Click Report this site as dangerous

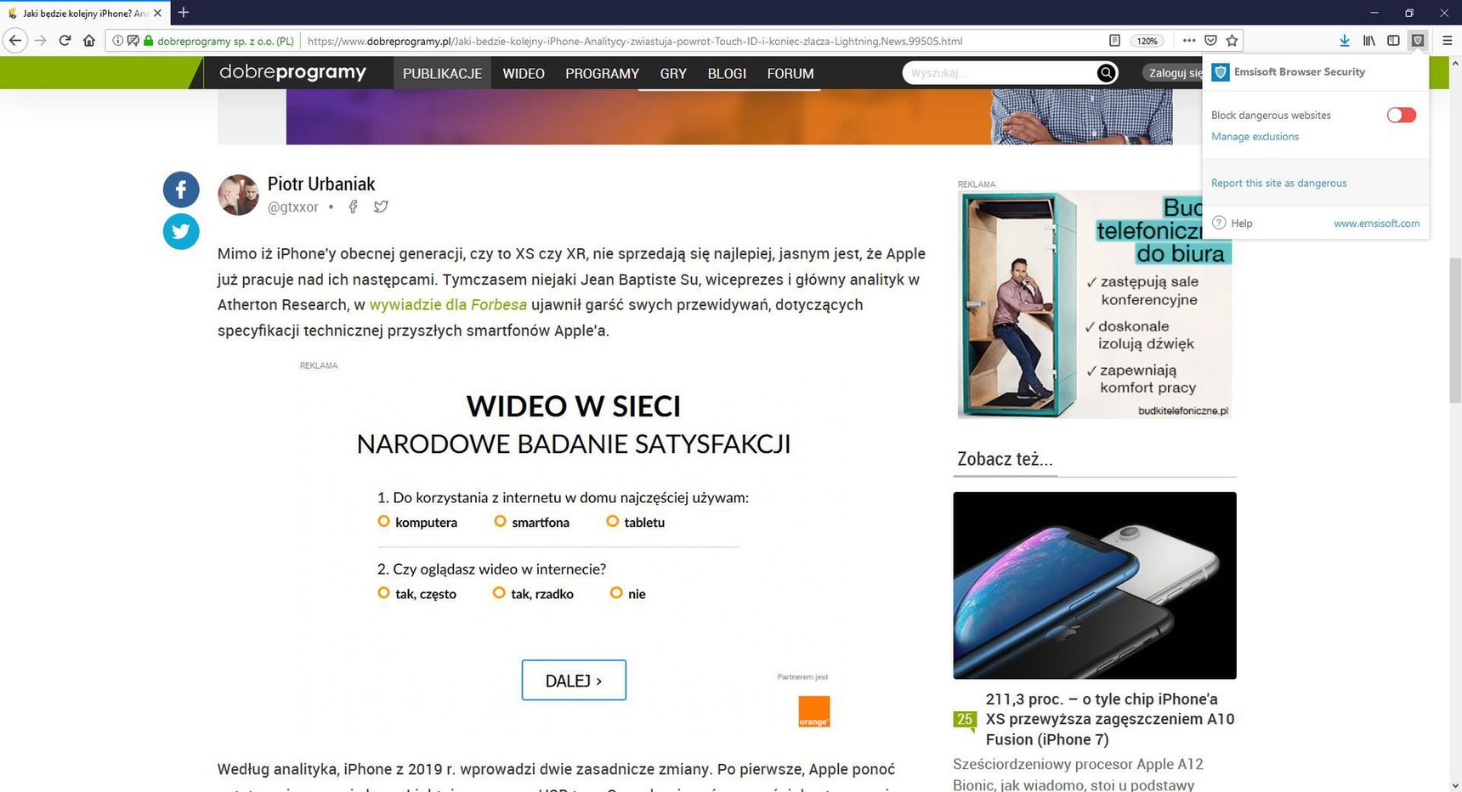coord(1278,183)
